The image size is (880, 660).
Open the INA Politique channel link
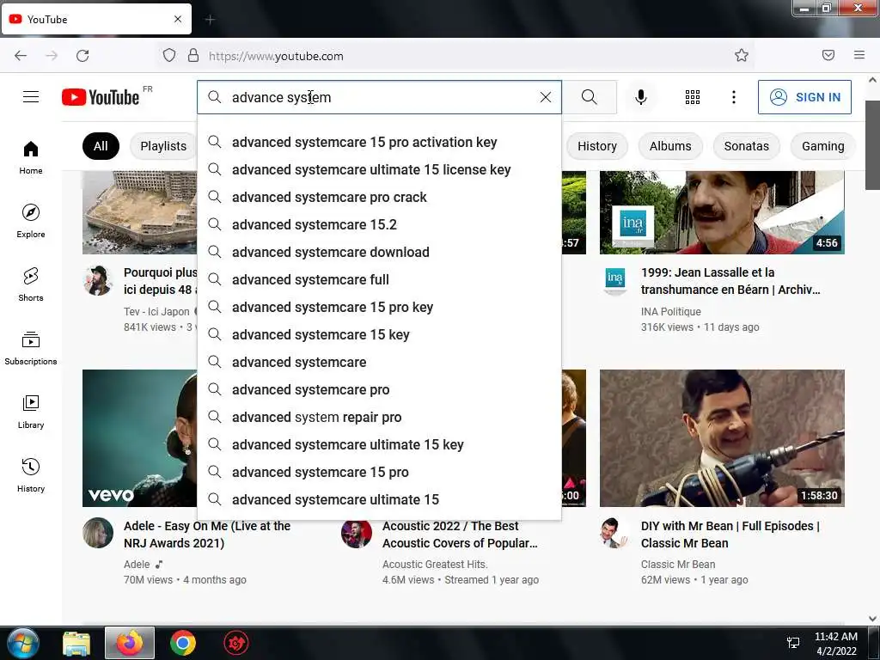[670, 311]
